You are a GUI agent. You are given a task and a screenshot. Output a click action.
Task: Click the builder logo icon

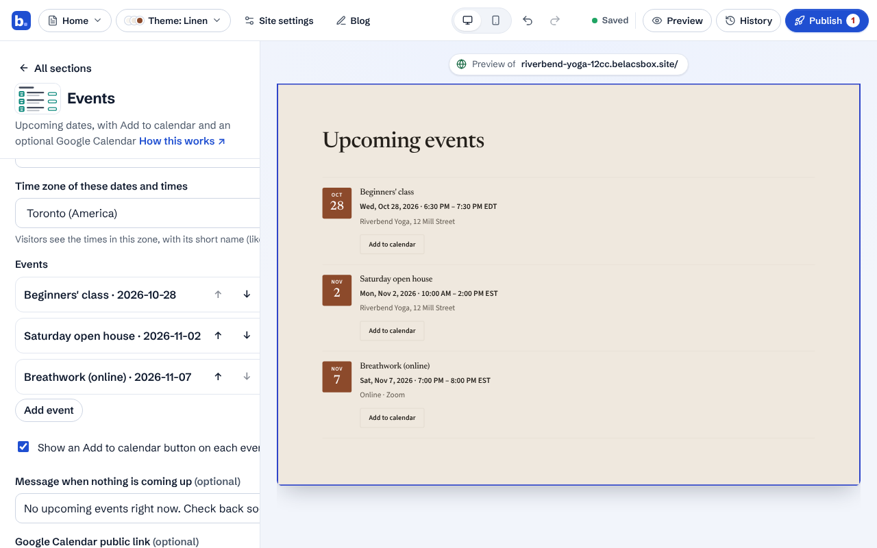coord(21,21)
